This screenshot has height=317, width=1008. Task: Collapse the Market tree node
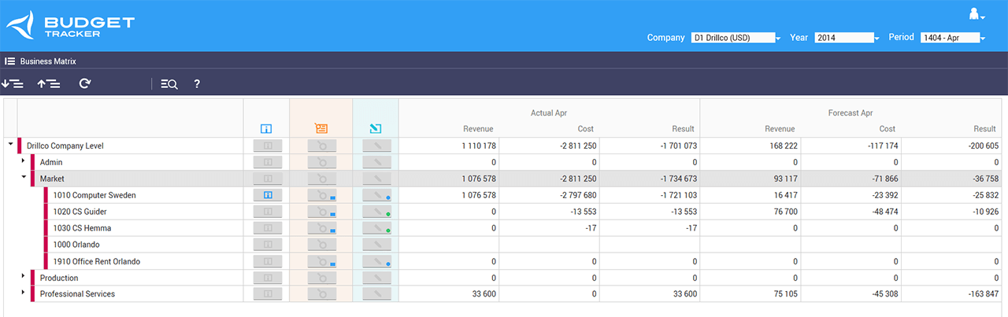24,177
